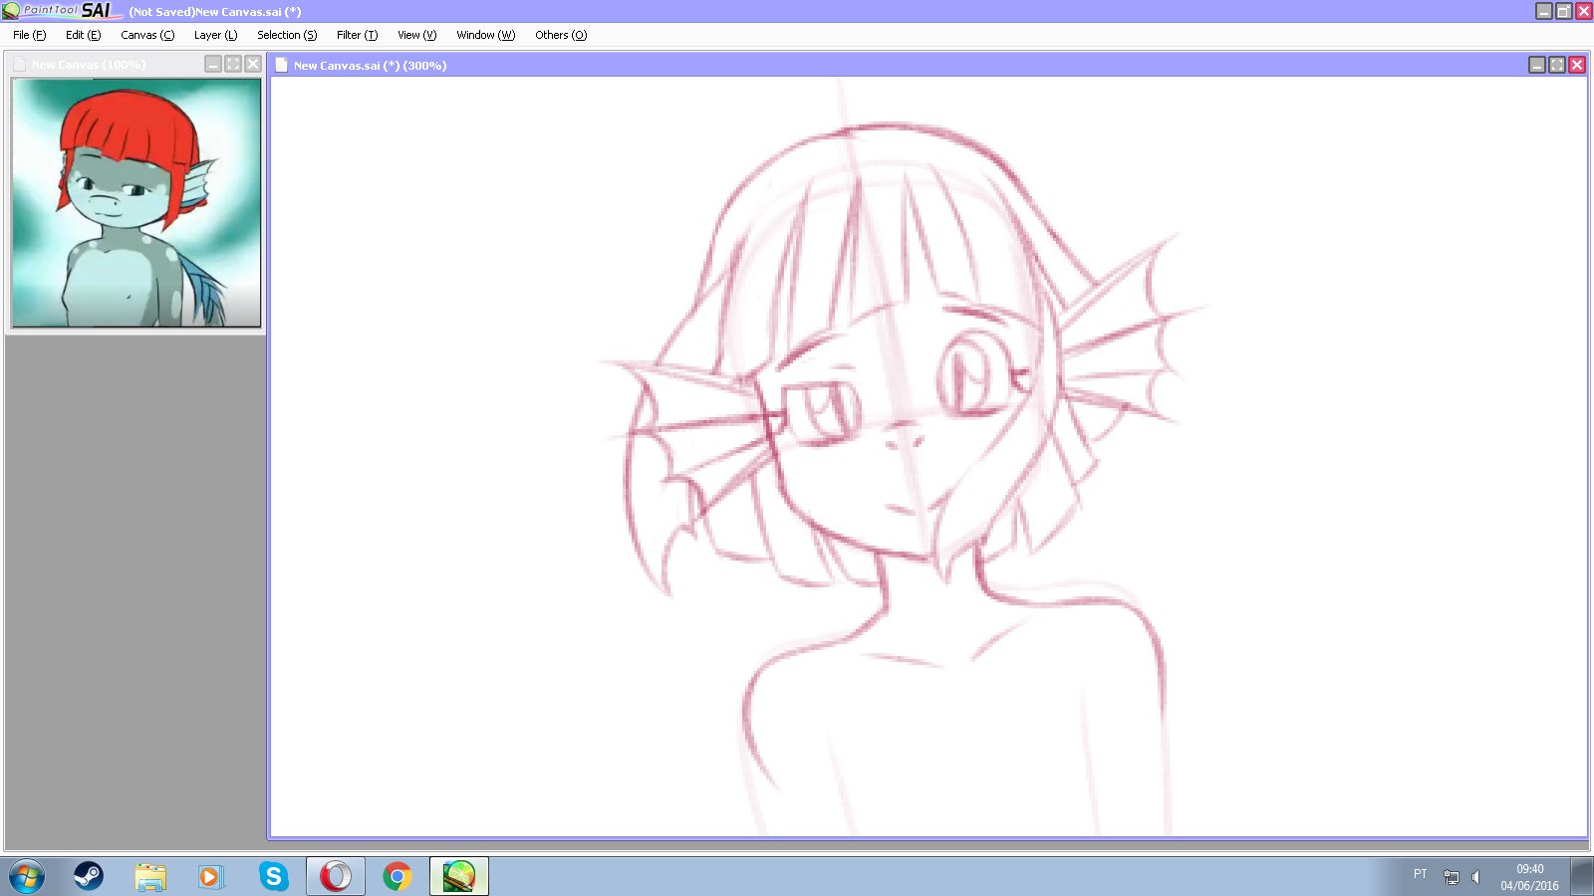Minimize the New Canvas (100%) reference window
The width and height of the screenshot is (1594, 896).
click(x=213, y=64)
